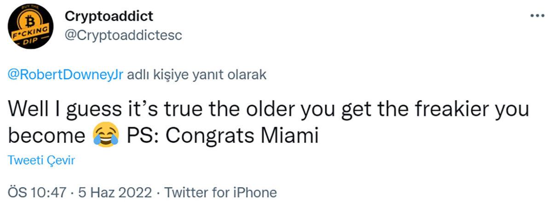Open the three-dot more options menu

pos(537,15)
